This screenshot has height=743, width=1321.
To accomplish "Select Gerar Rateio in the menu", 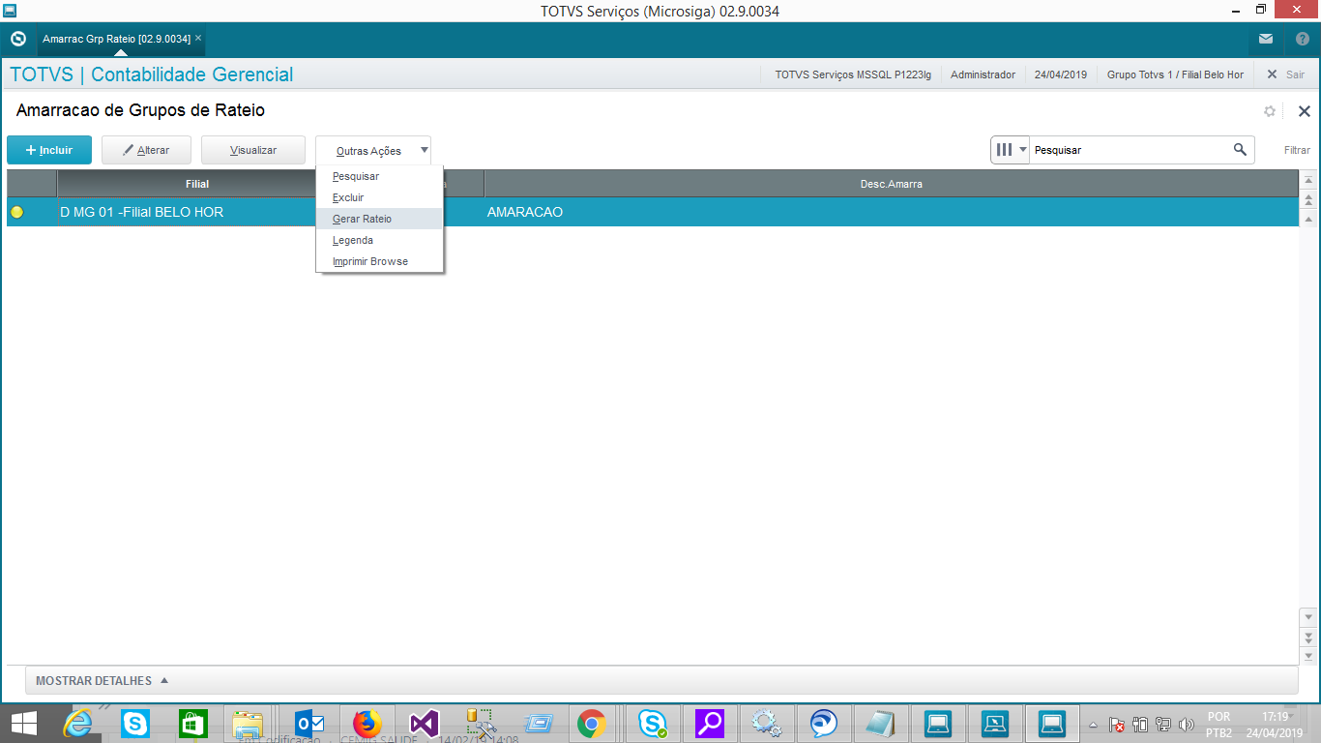I will tap(379, 219).
